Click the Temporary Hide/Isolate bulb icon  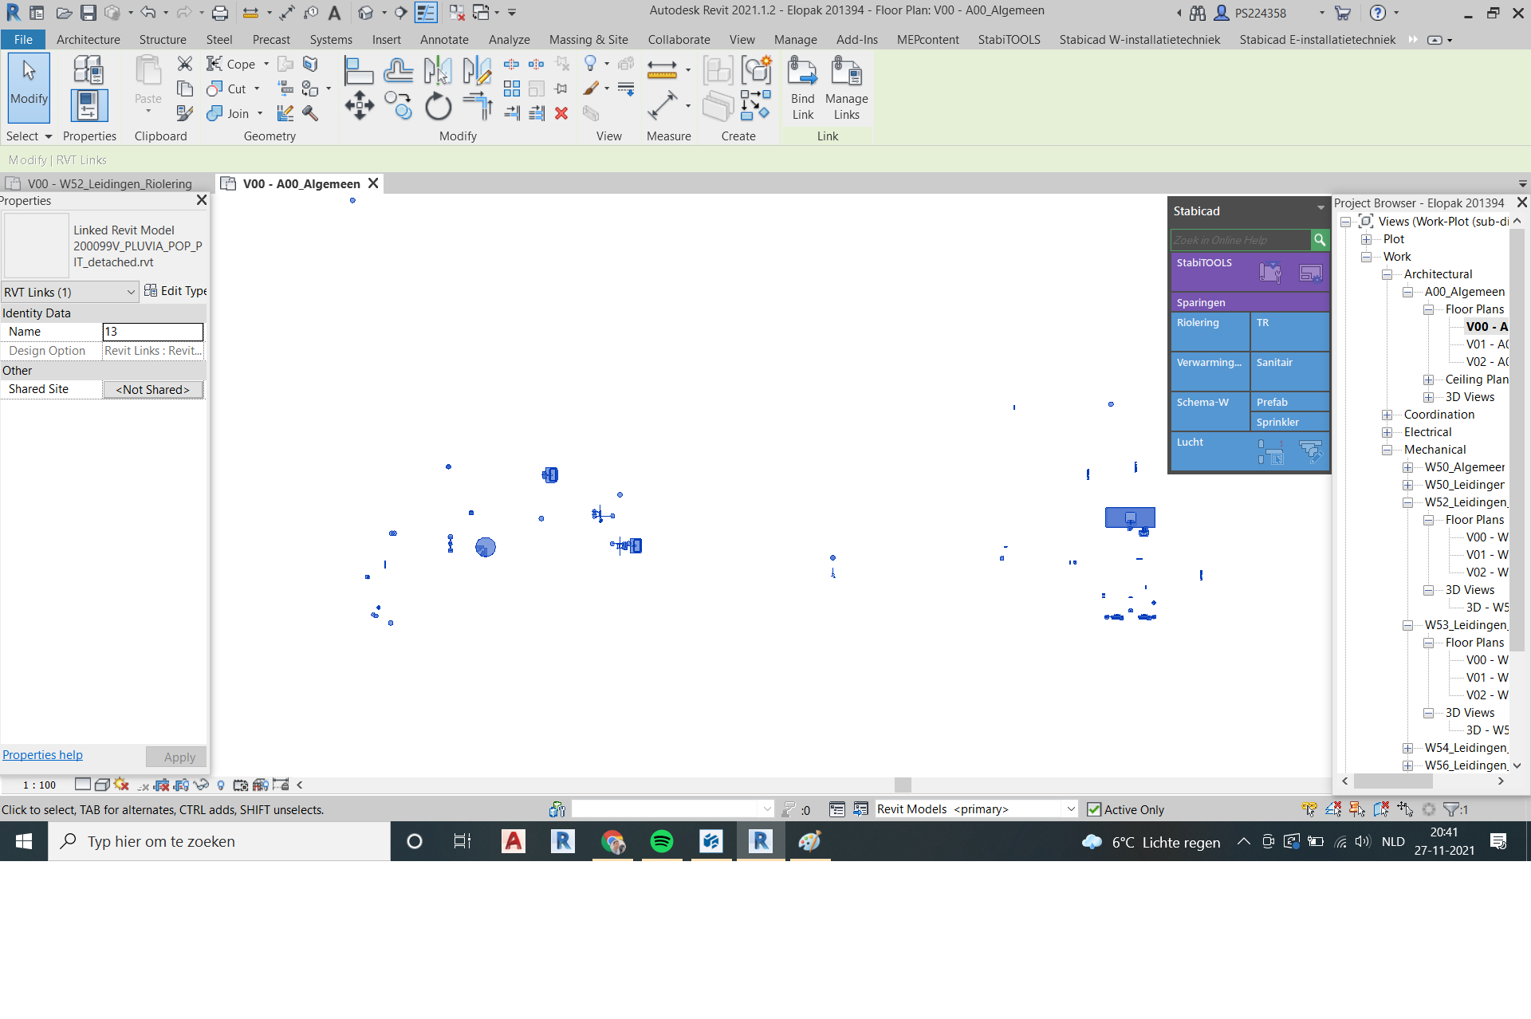point(590,63)
